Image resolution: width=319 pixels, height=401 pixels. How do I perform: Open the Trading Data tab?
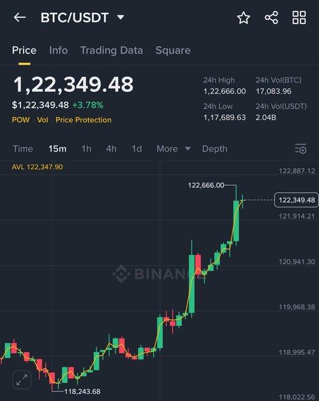pos(112,50)
